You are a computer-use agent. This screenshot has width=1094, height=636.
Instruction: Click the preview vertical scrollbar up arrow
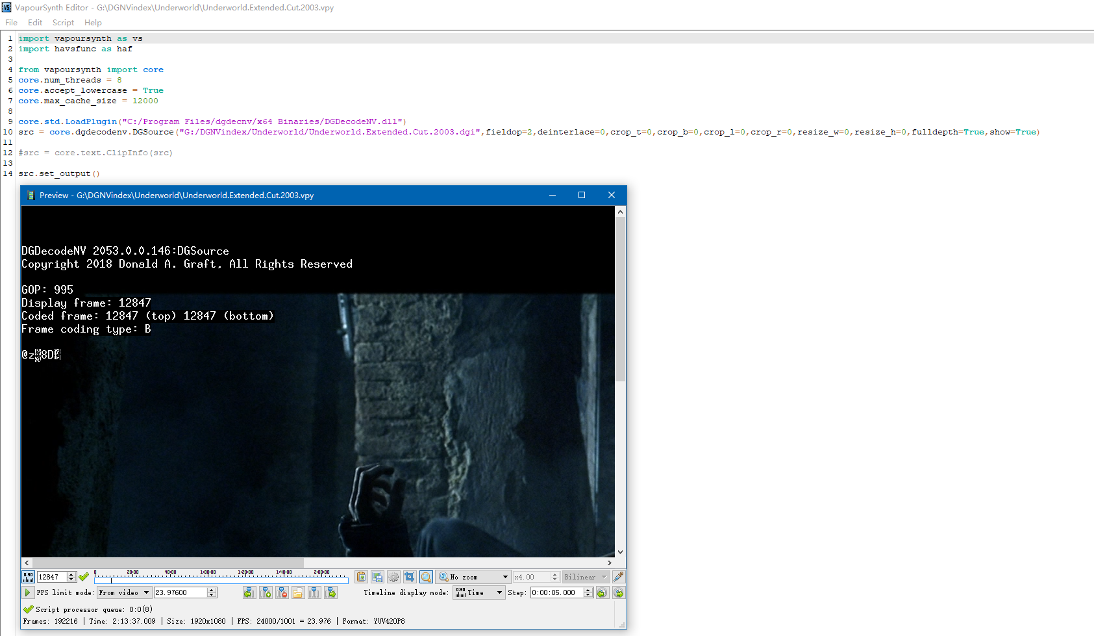click(620, 212)
